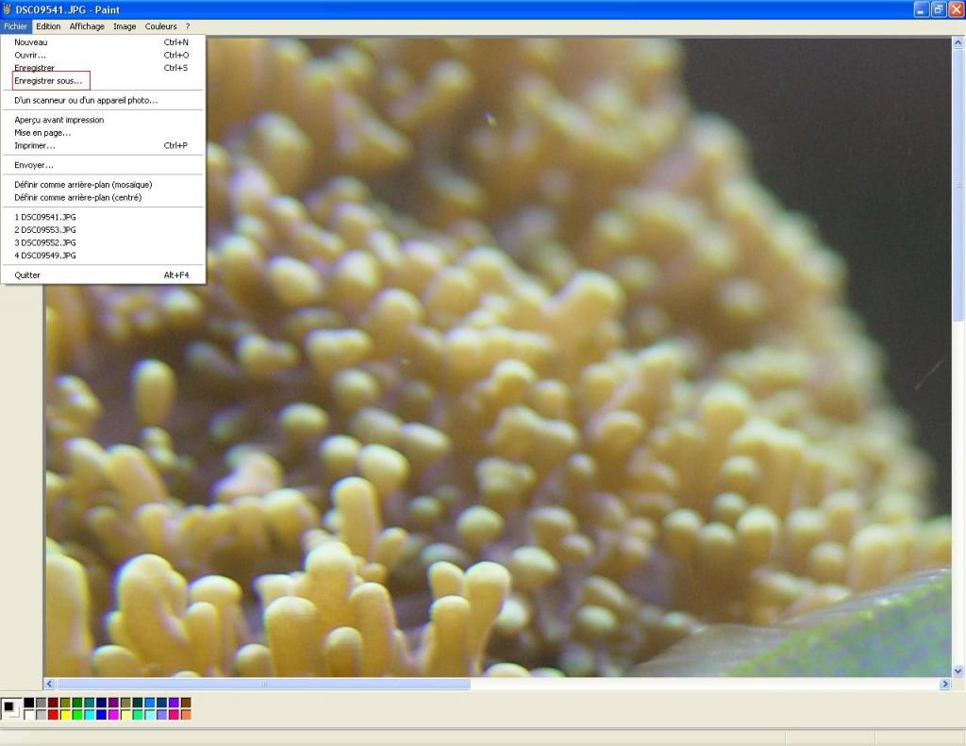The width and height of the screenshot is (966, 746).
Task: Click the vertical scrollbar up arrow
Action: click(x=958, y=42)
